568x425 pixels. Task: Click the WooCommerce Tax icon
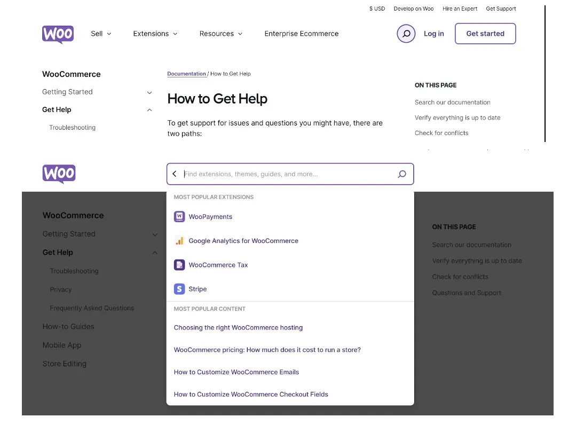(179, 265)
